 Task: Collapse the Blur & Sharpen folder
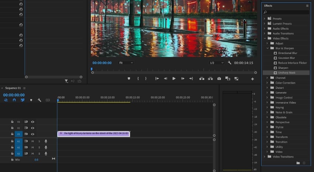[x=267, y=48]
